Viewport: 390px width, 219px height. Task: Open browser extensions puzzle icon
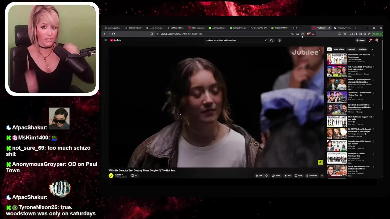(x=340, y=34)
